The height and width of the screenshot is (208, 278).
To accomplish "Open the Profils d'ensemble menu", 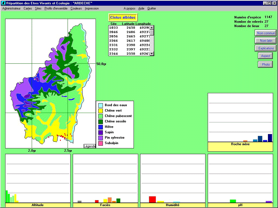I will click(x=56, y=8).
